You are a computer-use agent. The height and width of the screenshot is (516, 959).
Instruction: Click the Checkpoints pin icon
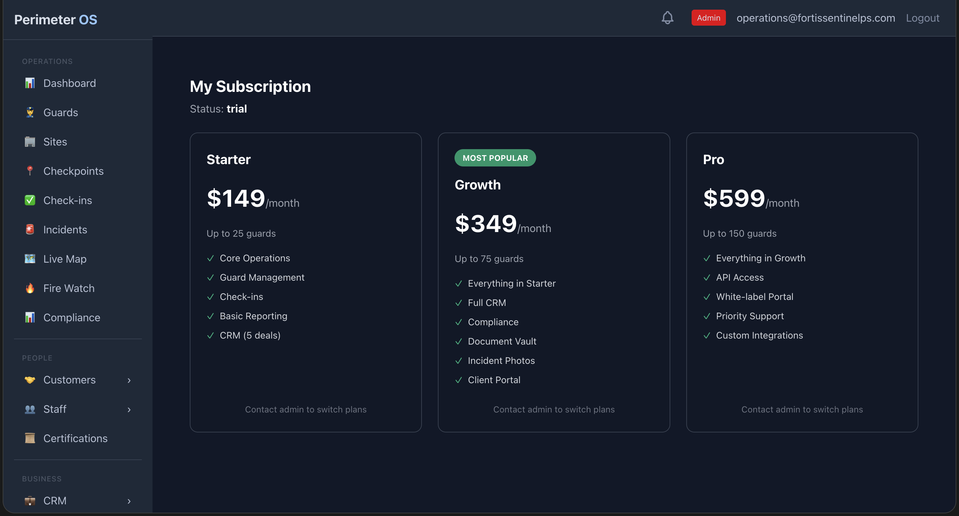click(30, 171)
